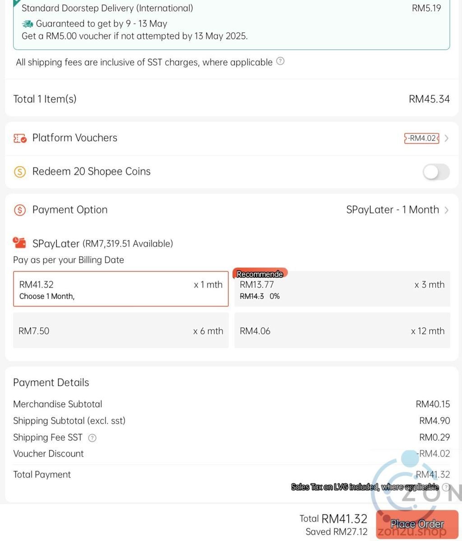Open the SPayLater - 1 Month selection
The height and width of the screenshot is (541, 462).
pos(393,210)
